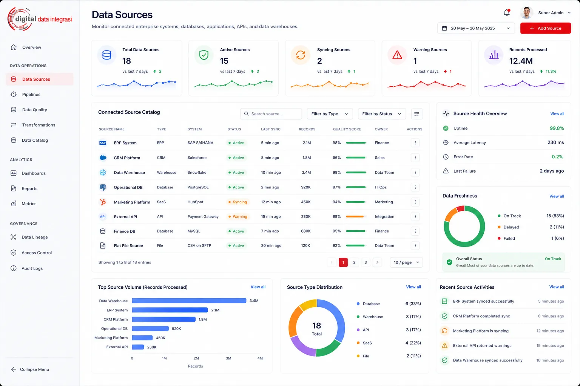Open actions menu for Flat File Source row
Image resolution: width=580 pixels, height=386 pixels.
[x=415, y=245]
